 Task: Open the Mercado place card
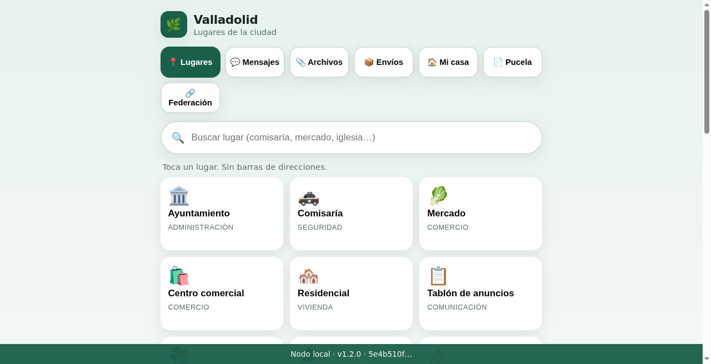(480, 214)
